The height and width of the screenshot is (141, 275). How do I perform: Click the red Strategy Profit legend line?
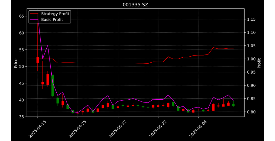[x=34, y=14]
